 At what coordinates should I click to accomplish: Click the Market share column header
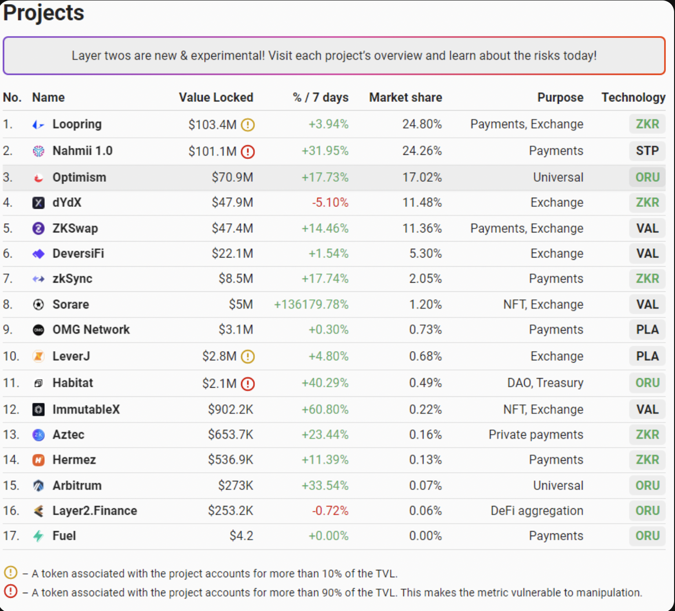pos(406,97)
